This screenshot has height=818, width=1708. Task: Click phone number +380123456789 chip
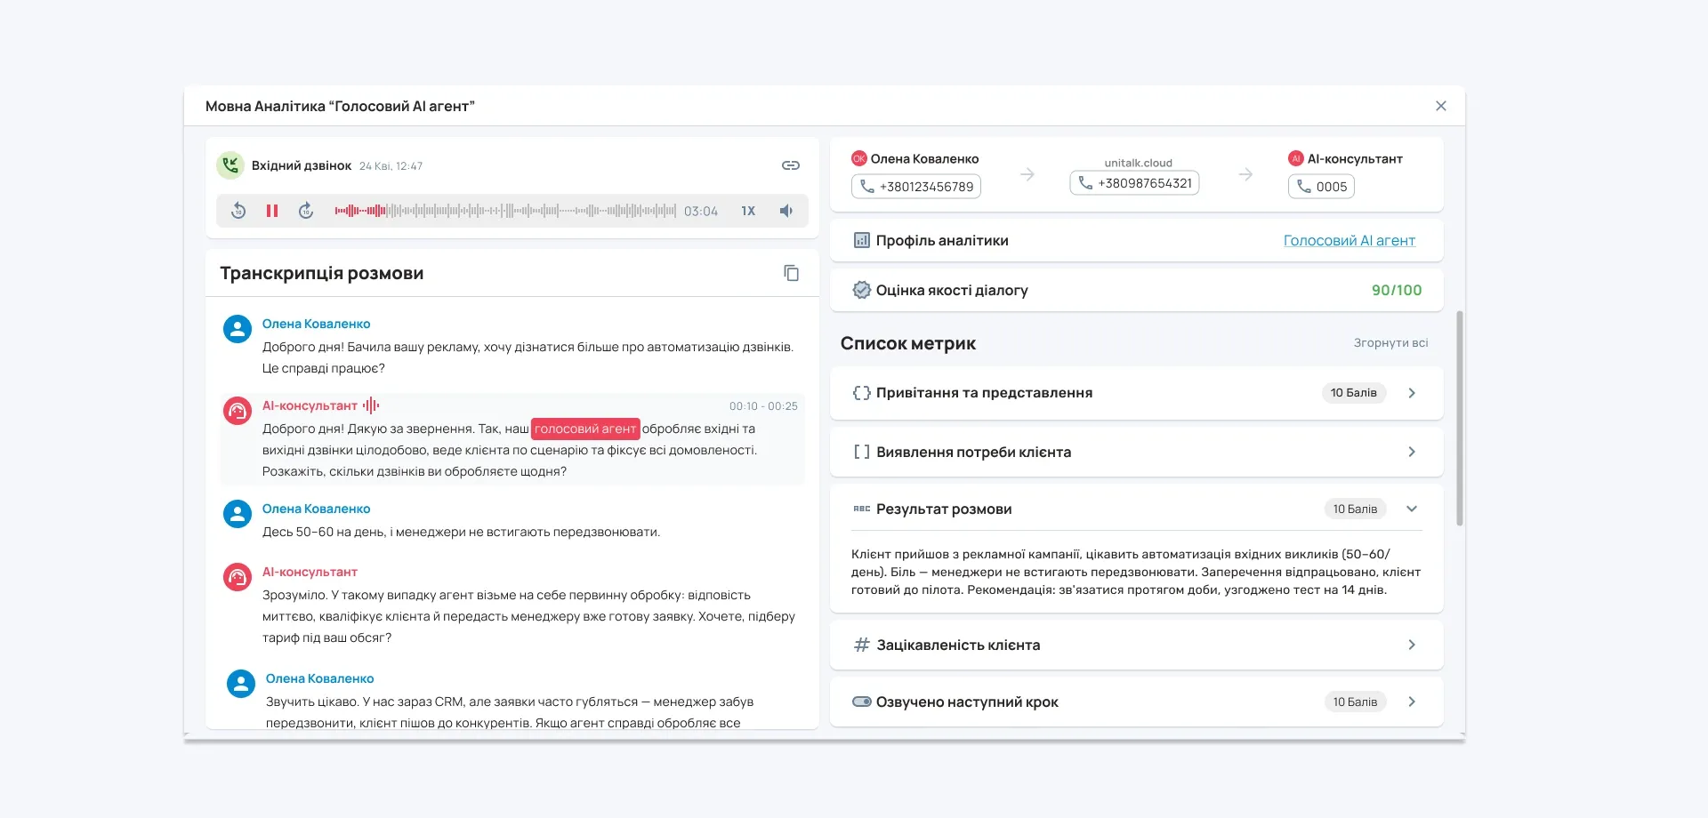[x=916, y=187]
